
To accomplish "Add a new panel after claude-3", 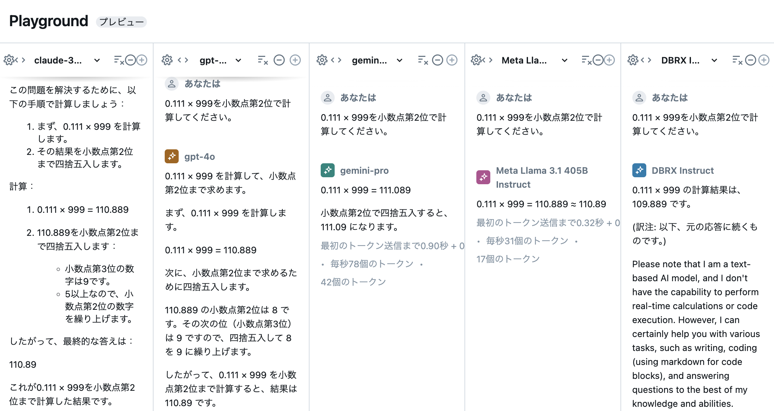I will (142, 60).
